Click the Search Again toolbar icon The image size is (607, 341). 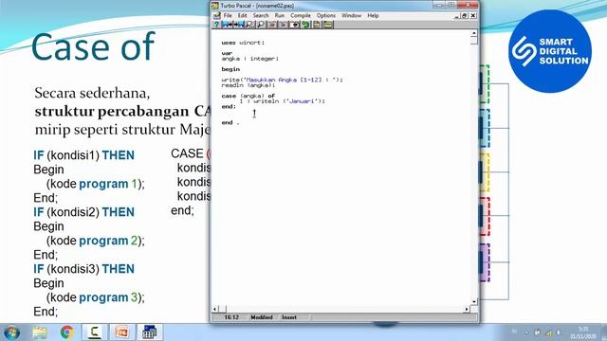pos(261,25)
